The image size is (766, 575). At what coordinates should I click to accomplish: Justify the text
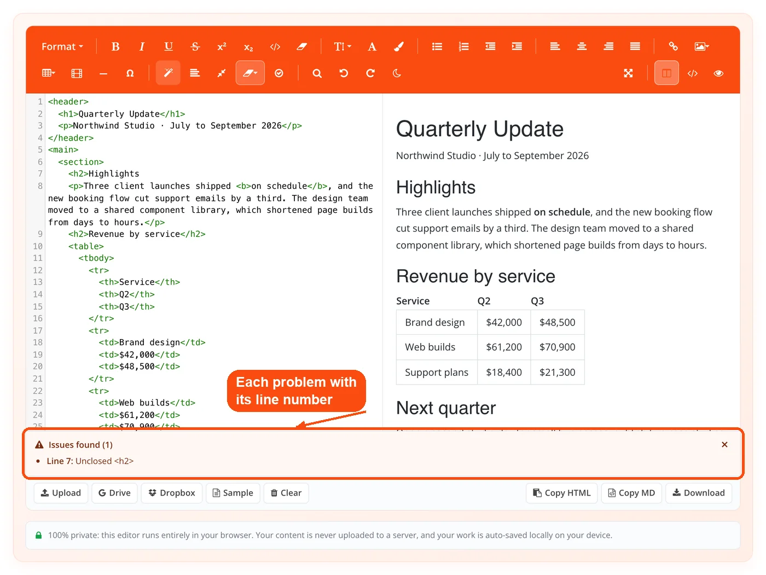point(635,47)
